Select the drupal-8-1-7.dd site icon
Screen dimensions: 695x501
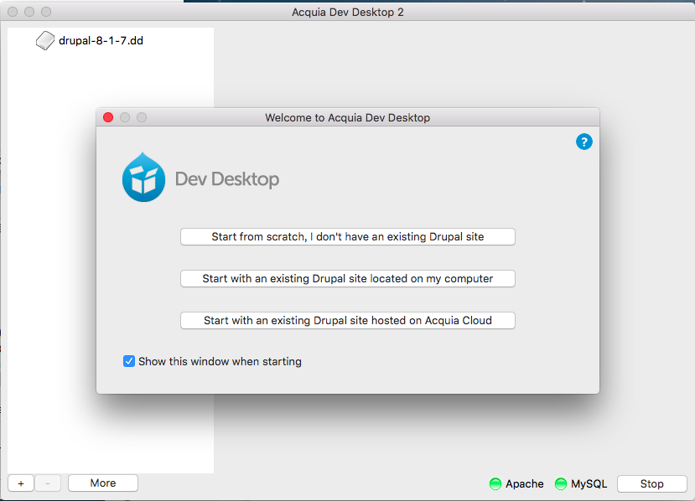point(44,41)
